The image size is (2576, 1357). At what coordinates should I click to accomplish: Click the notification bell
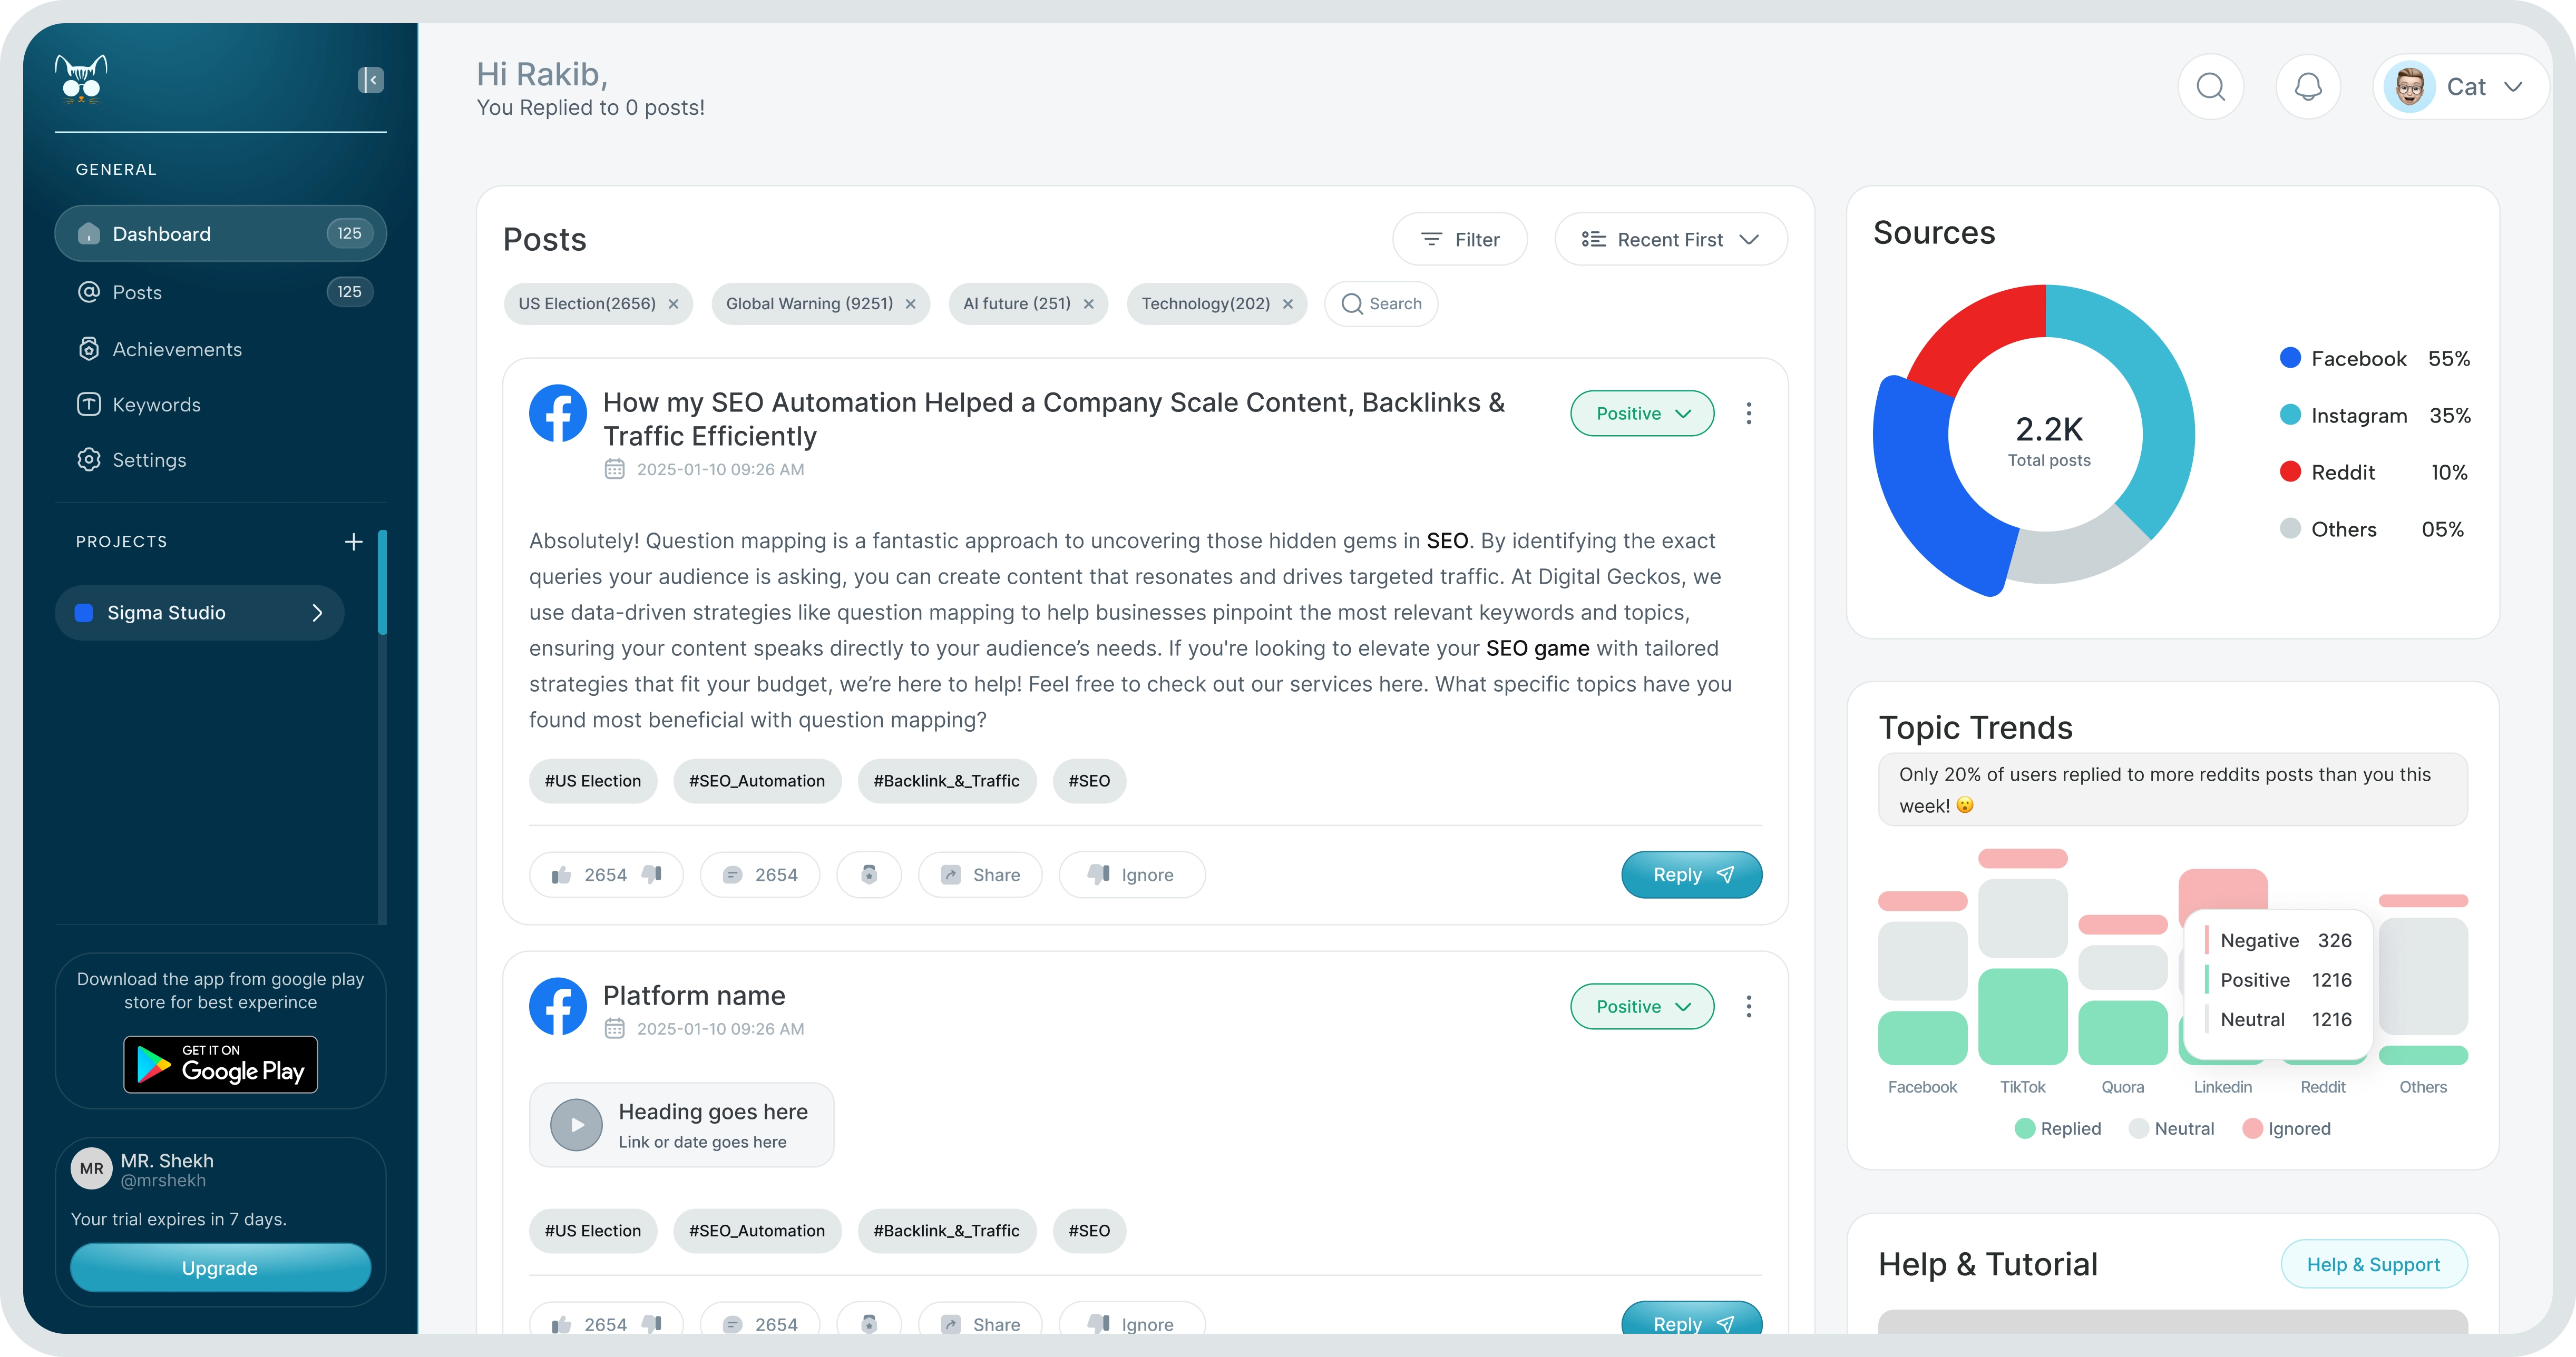pyautogui.click(x=2307, y=86)
